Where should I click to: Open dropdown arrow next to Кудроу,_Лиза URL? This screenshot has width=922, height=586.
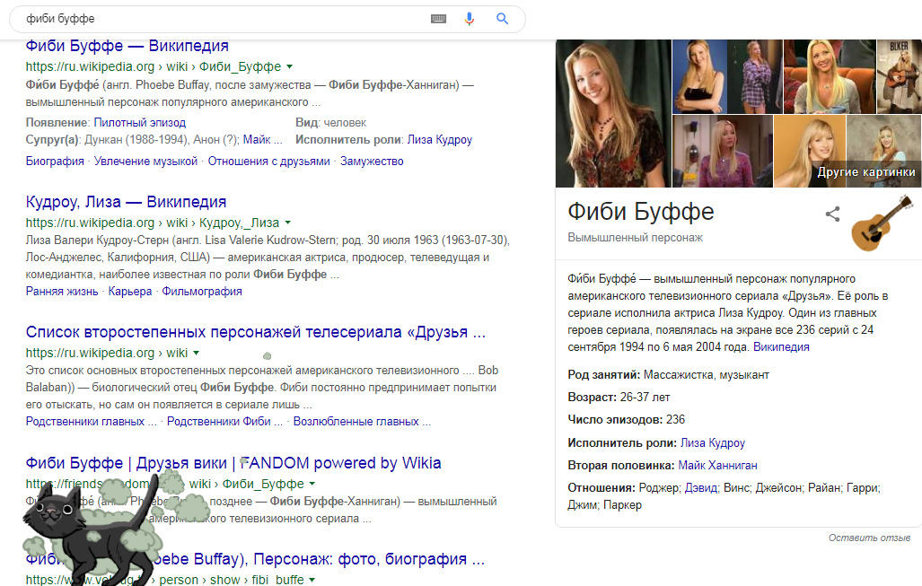click(x=287, y=223)
